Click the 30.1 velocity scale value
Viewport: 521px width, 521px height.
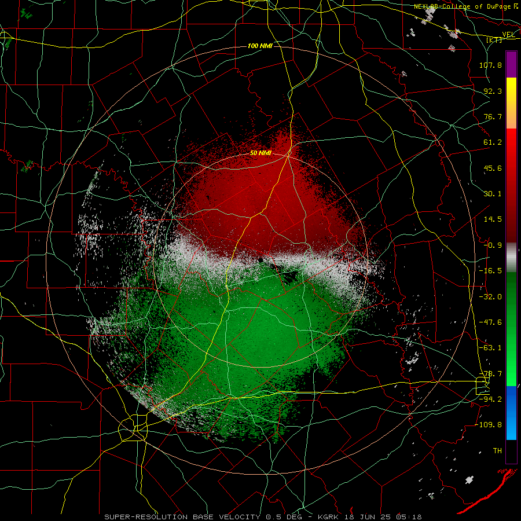click(x=493, y=194)
